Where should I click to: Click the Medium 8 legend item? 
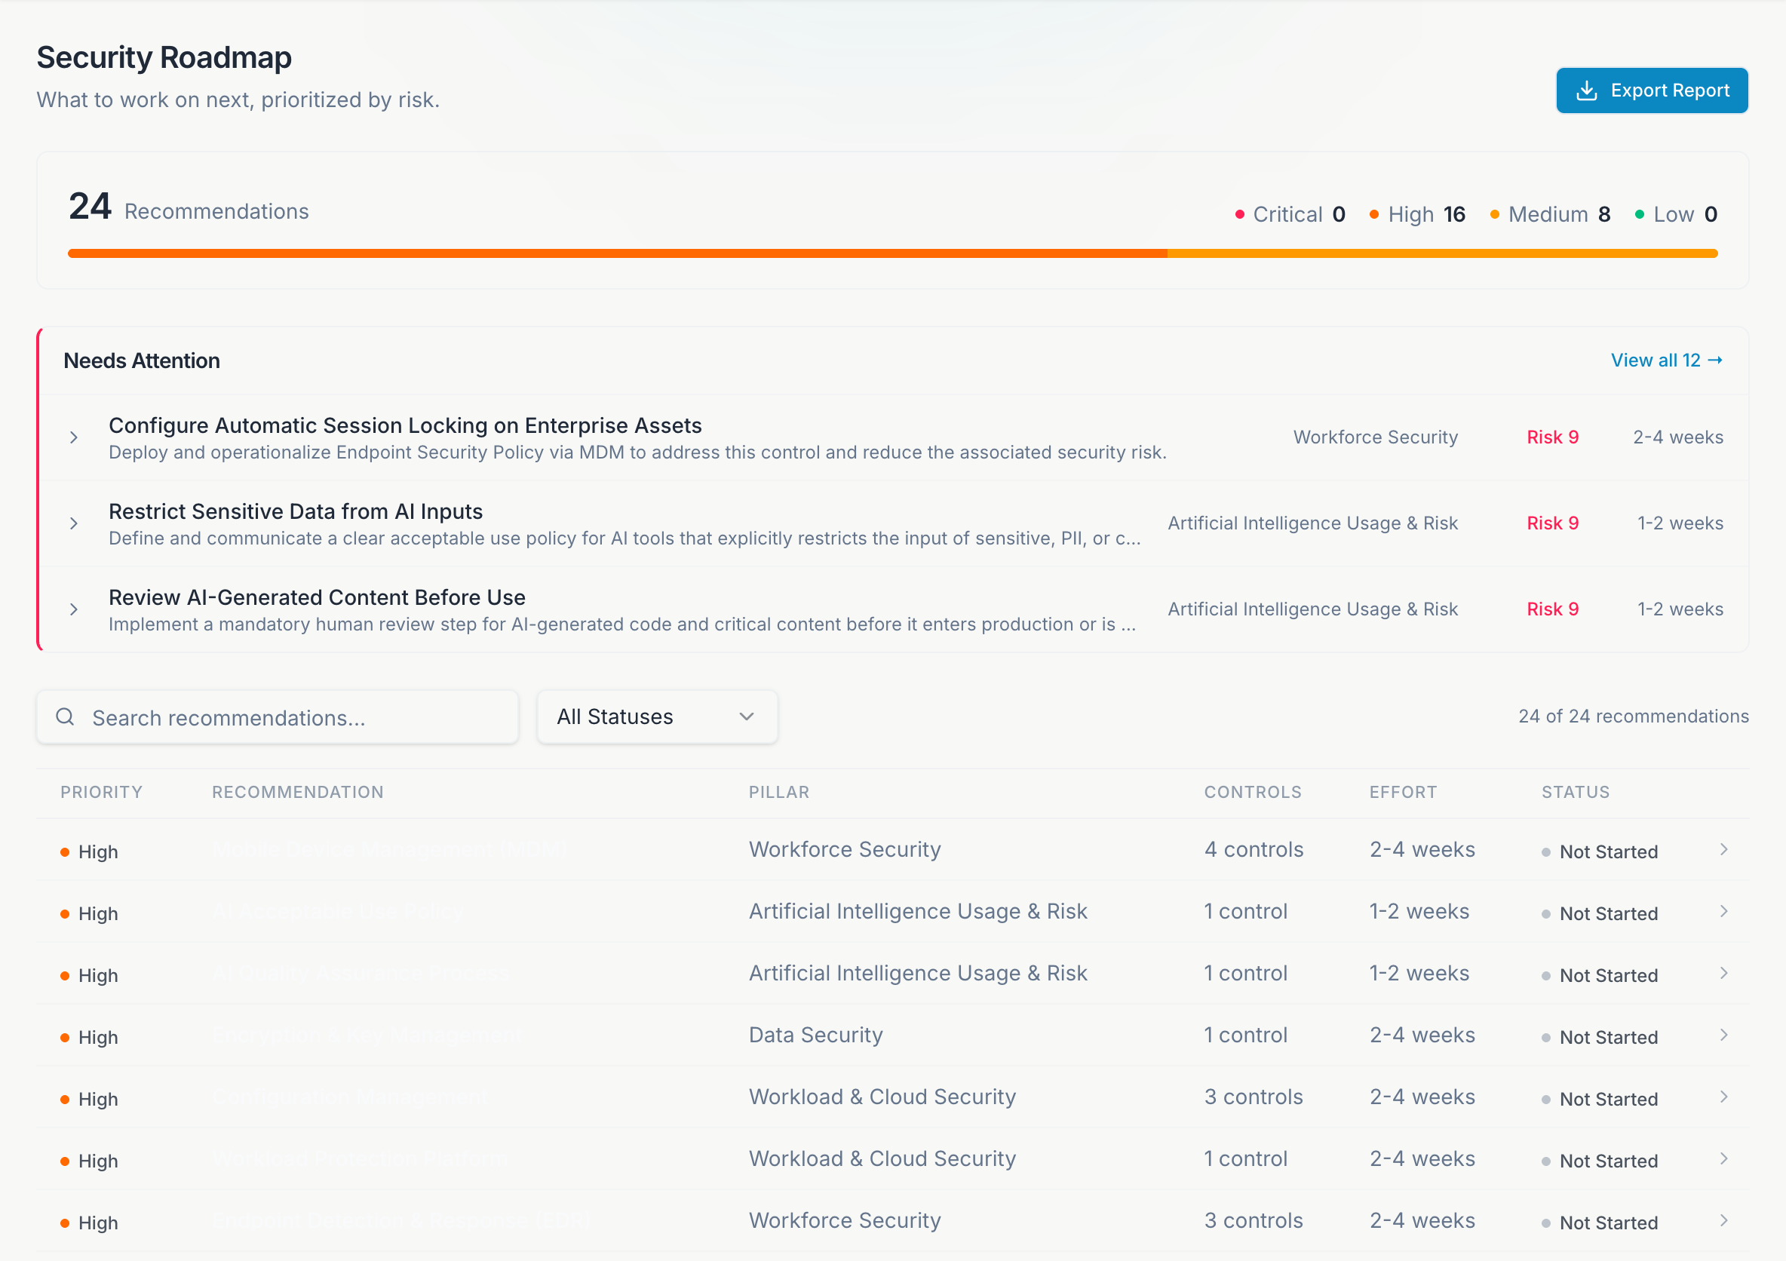tap(1550, 214)
